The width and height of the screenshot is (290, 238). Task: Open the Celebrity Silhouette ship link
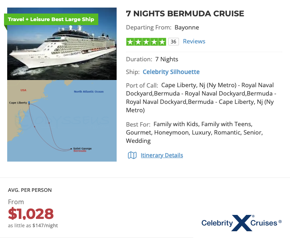(x=171, y=72)
